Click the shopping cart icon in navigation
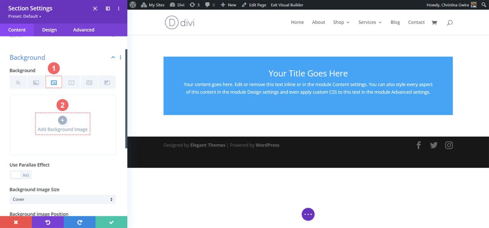 [x=434, y=22]
